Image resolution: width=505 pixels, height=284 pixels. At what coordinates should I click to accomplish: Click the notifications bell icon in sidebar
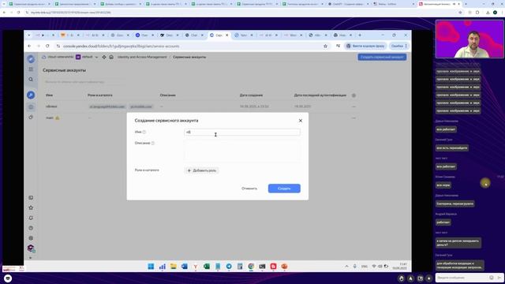pyautogui.click(x=31, y=218)
